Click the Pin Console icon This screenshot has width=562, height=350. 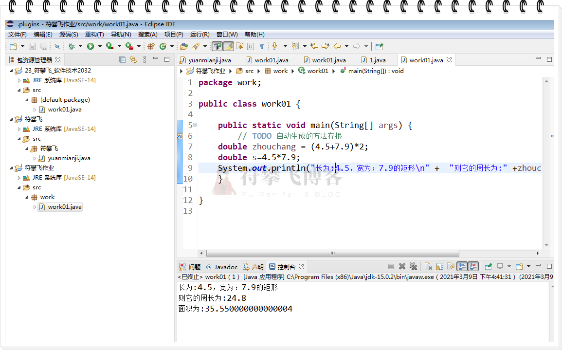[488, 266]
